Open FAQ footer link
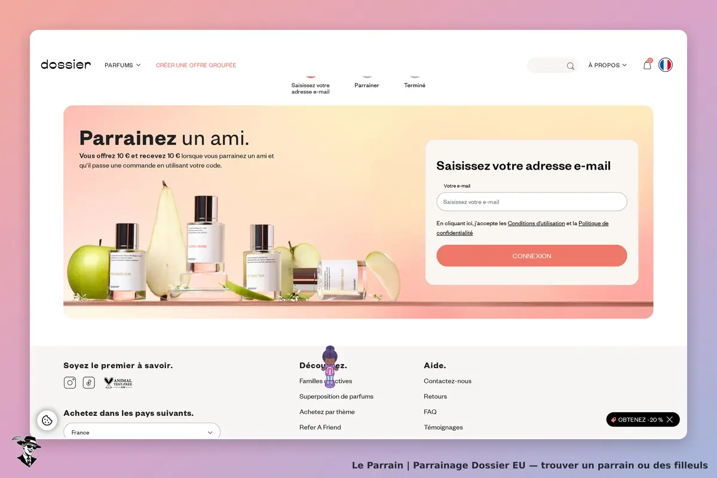 [430, 412]
